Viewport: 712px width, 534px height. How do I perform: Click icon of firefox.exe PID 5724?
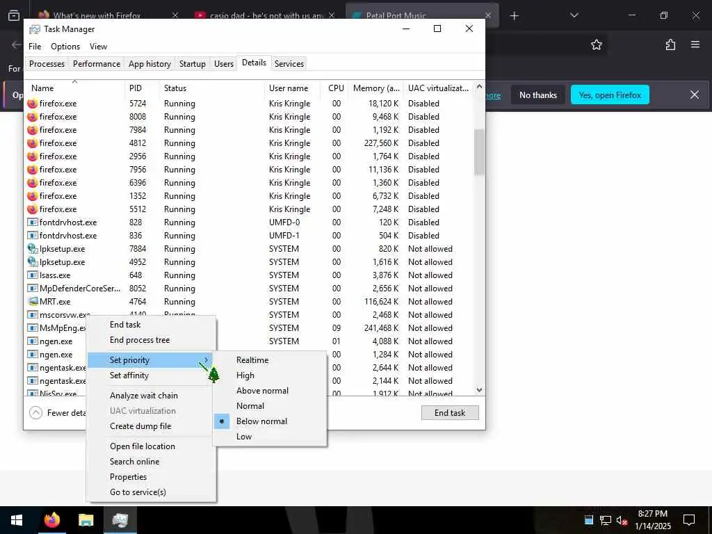click(32, 104)
